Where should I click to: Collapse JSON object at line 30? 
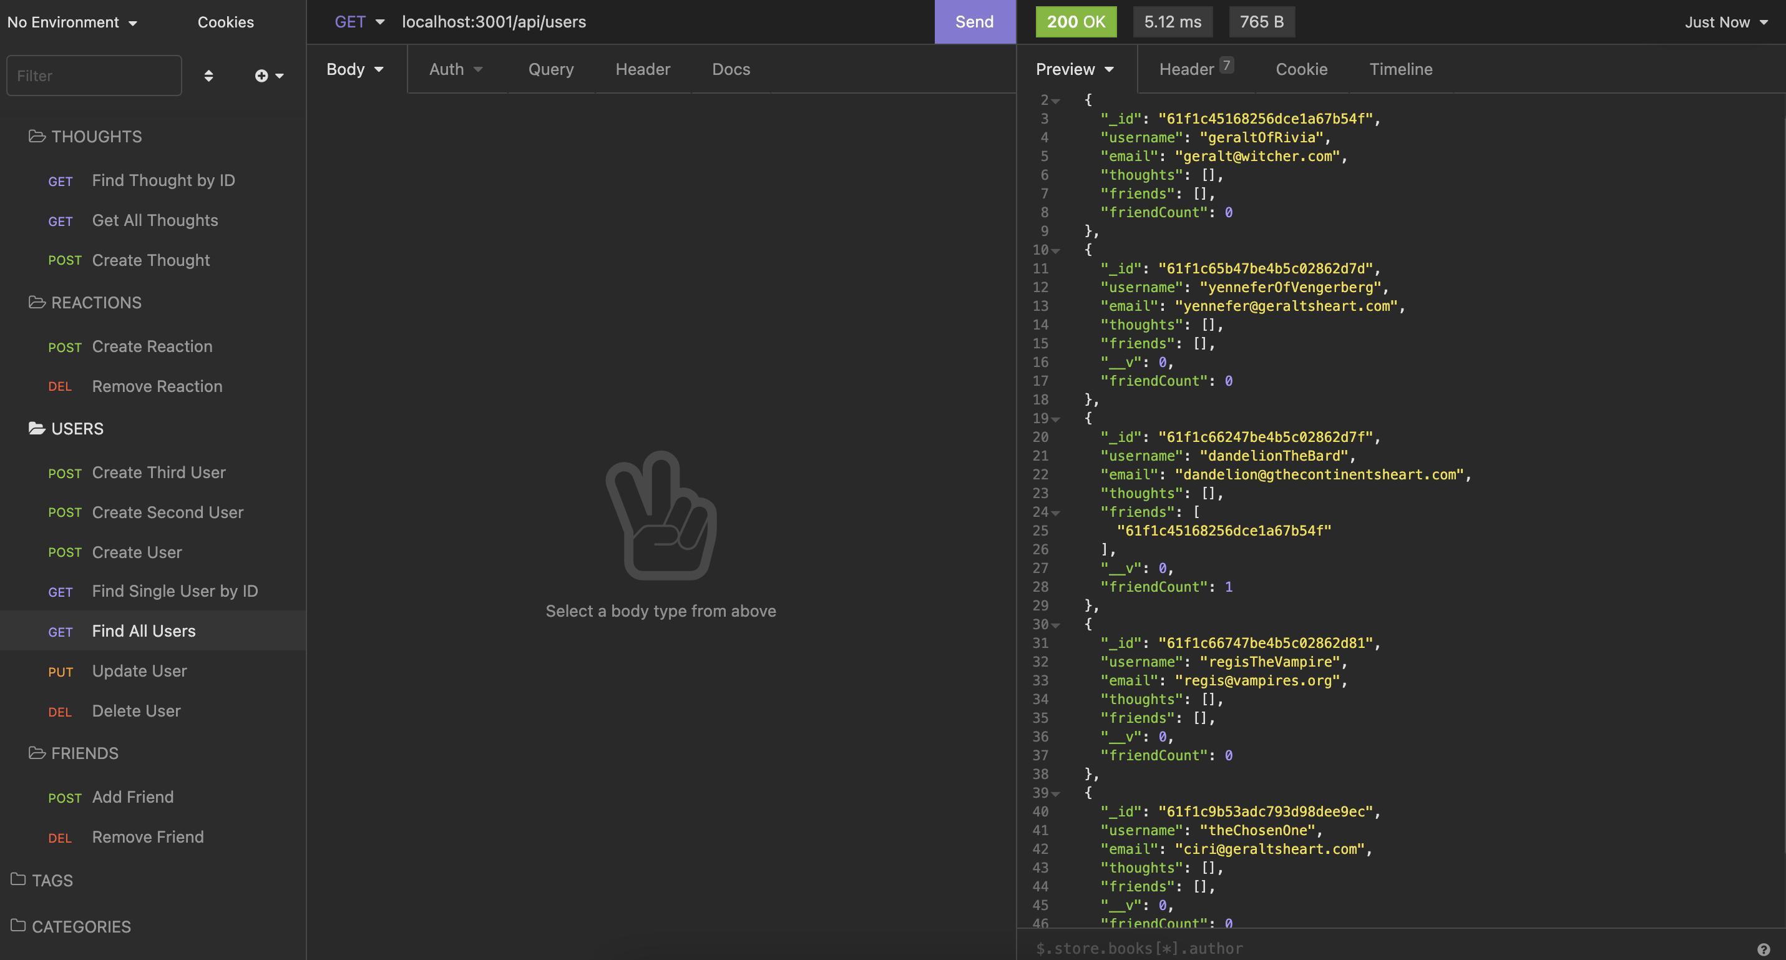click(1055, 625)
